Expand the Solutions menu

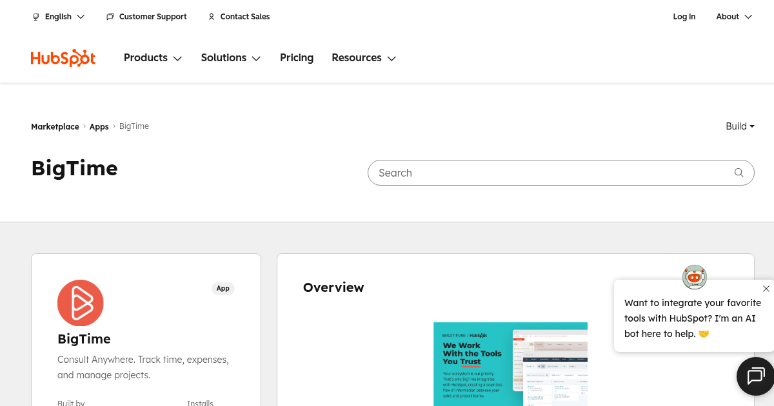231,58
